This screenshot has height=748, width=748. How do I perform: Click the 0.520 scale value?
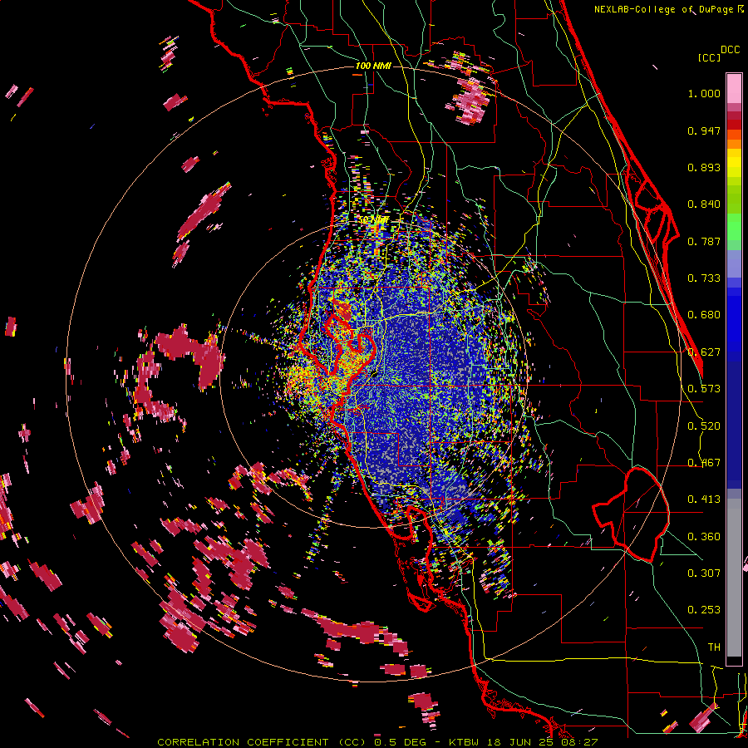pyautogui.click(x=704, y=426)
